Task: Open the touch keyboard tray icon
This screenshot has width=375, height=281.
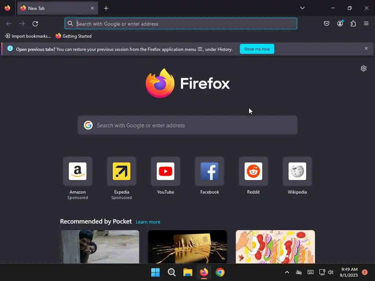Action: click(311, 272)
